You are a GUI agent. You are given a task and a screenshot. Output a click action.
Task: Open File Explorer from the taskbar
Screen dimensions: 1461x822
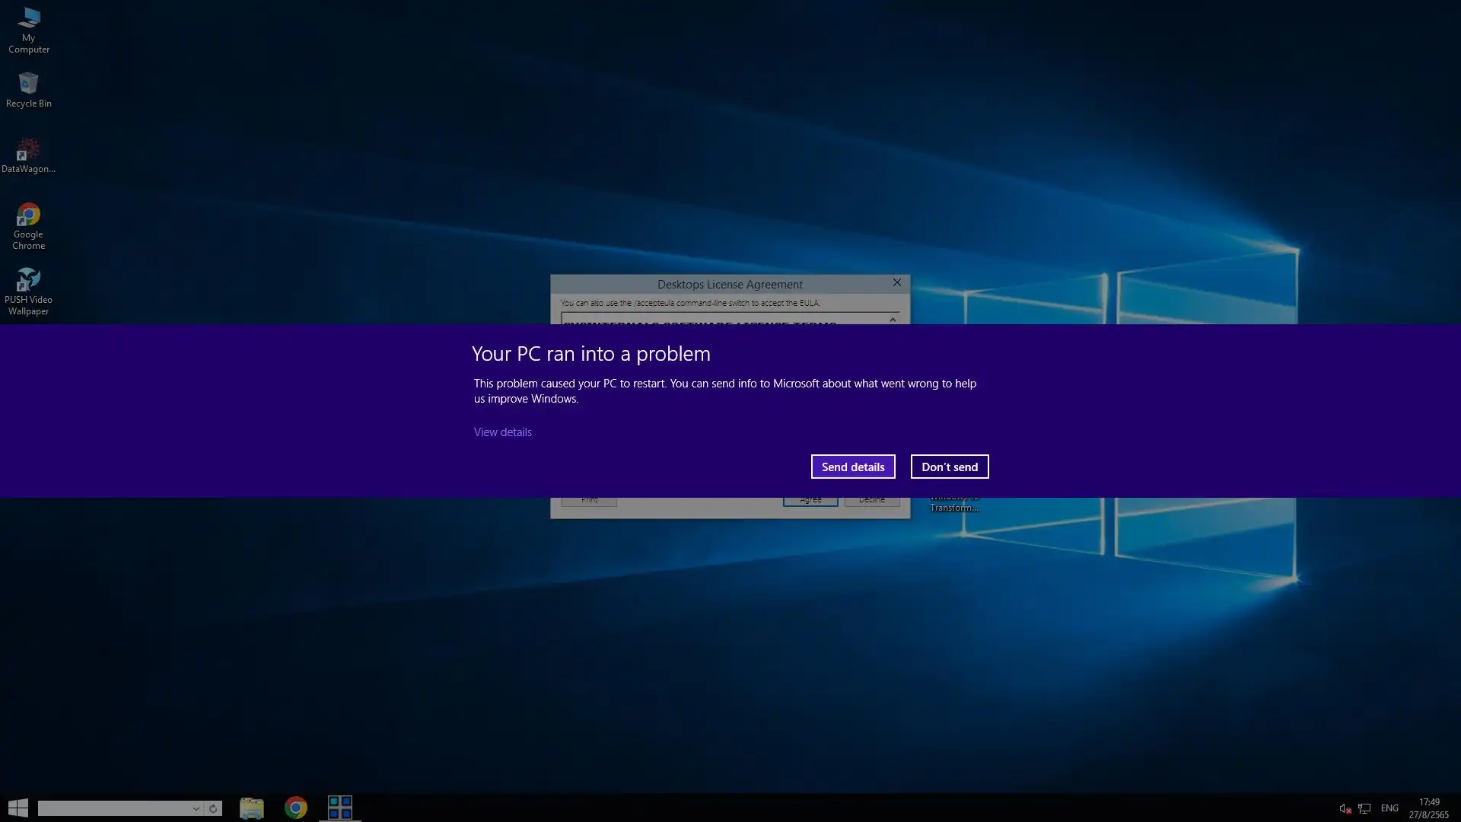251,808
